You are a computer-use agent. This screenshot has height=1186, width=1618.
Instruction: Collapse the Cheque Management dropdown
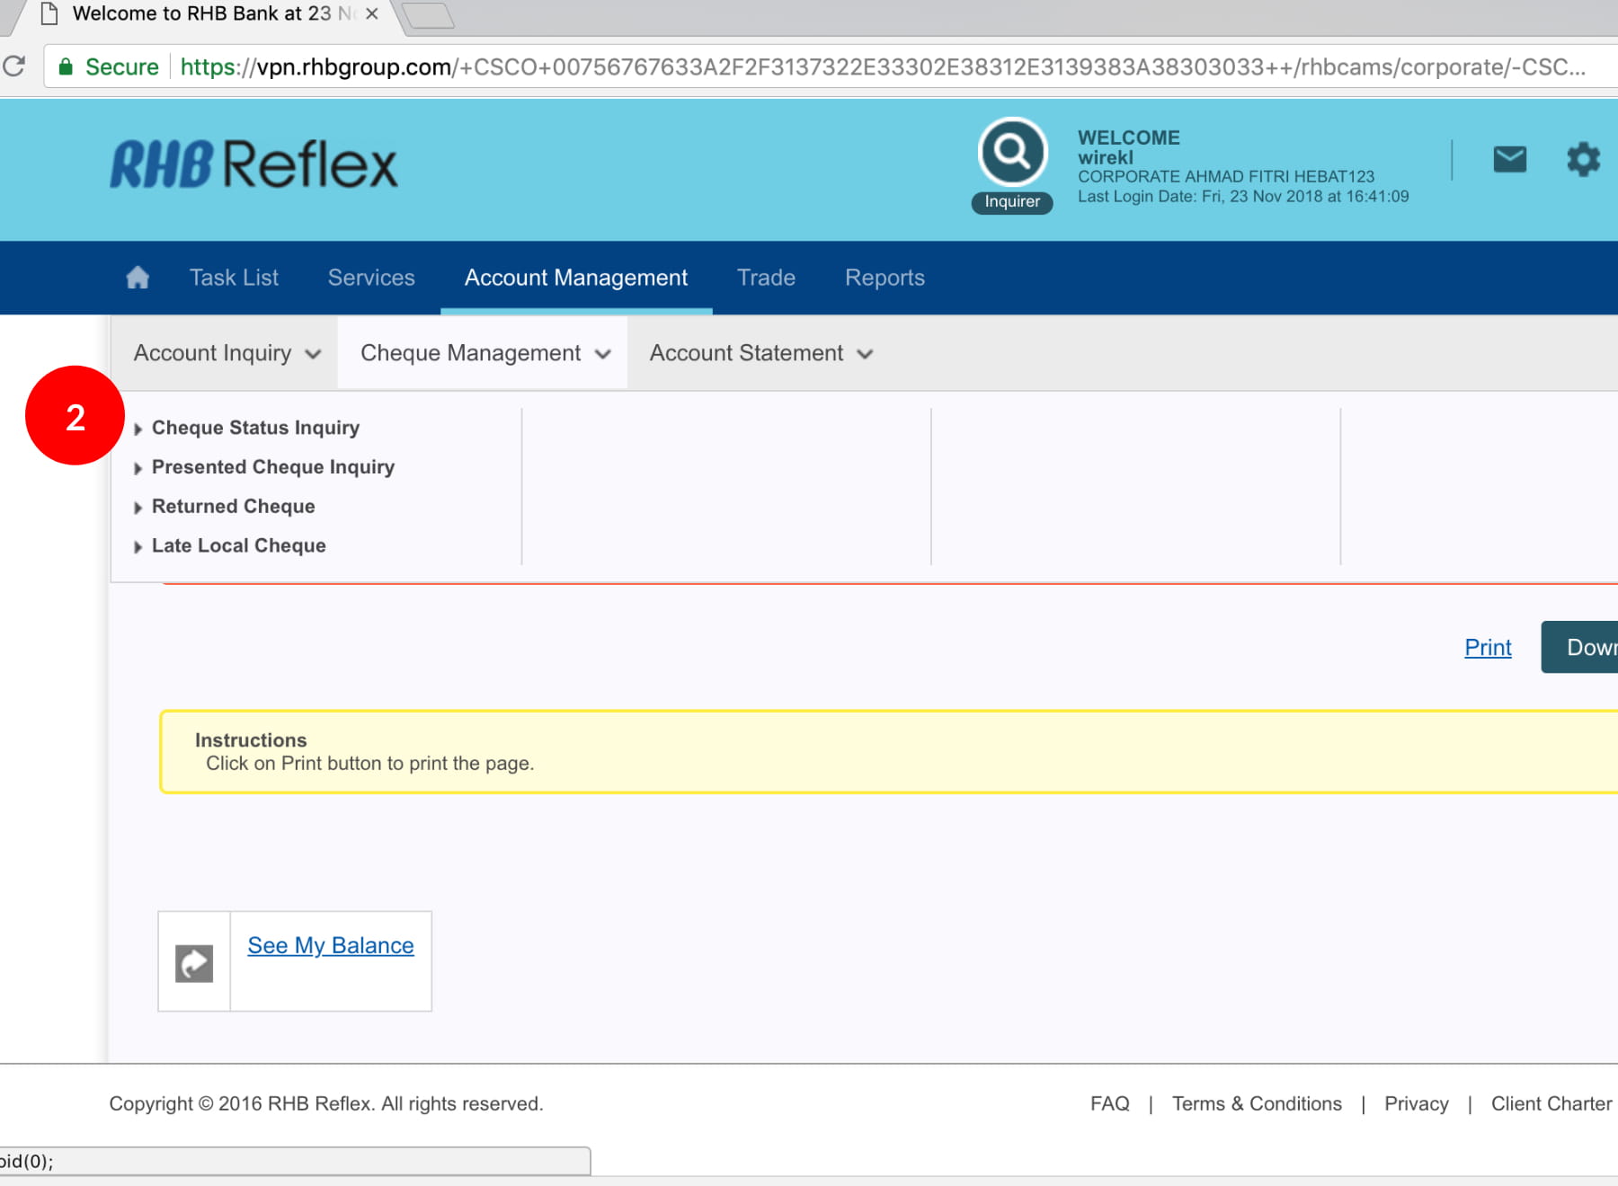[x=485, y=353]
